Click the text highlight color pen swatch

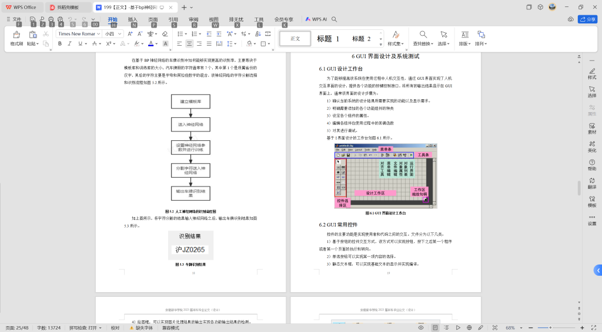click(136, 43)
